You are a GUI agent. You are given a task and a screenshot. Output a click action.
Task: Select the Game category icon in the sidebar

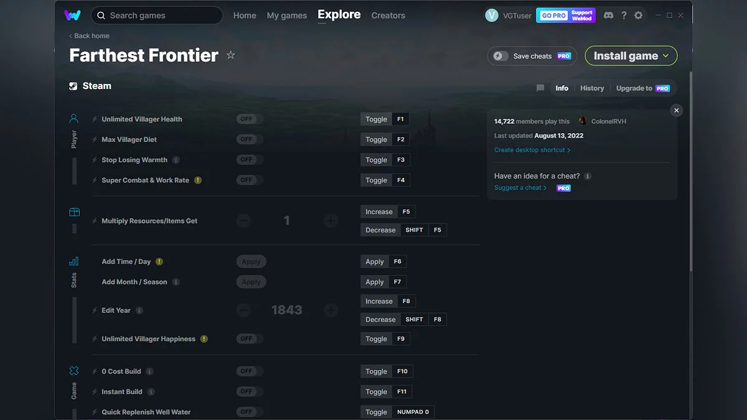tap(74, 370)
